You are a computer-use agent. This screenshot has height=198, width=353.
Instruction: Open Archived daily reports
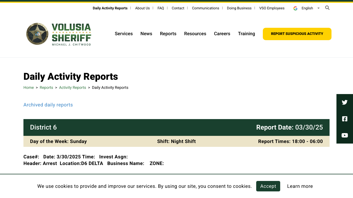tap(48, 105)
